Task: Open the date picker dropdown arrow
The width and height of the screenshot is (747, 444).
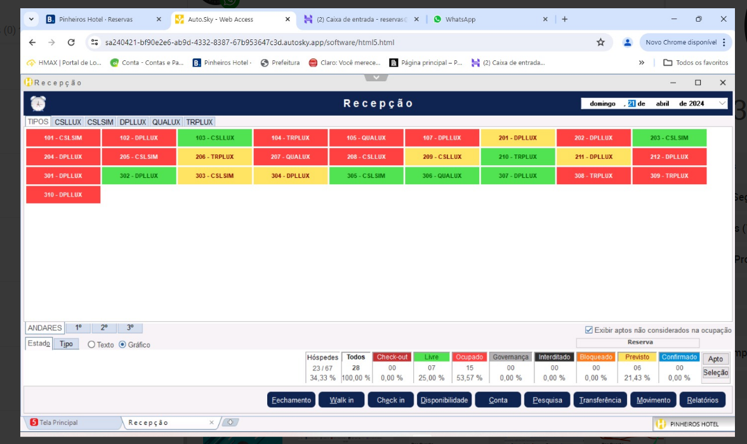Action: pyautogui.click(x=722, y=104)
